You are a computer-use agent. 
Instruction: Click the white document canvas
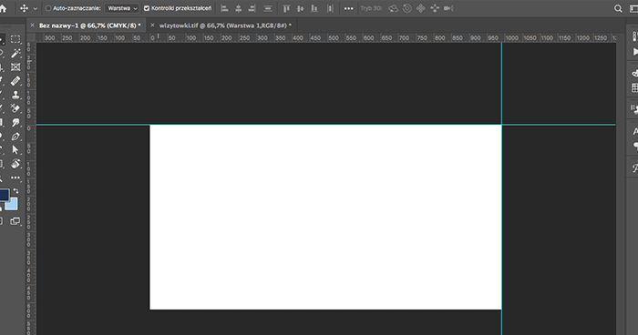click(x=325, y=217)
